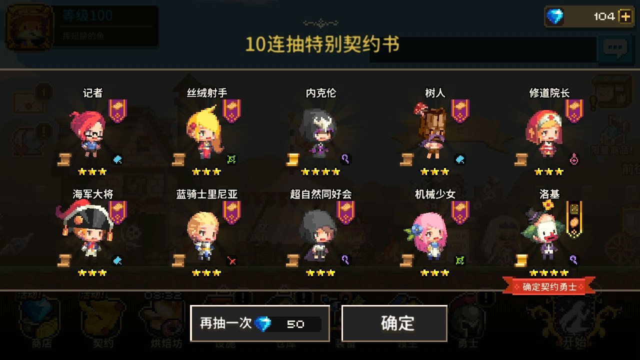This screenshot has width=640, height=360.
Task: Tap the staff class icon of 洛基
Action: click(x=574, y=260)
